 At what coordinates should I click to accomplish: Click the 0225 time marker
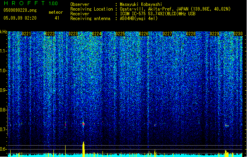point(120,34)
